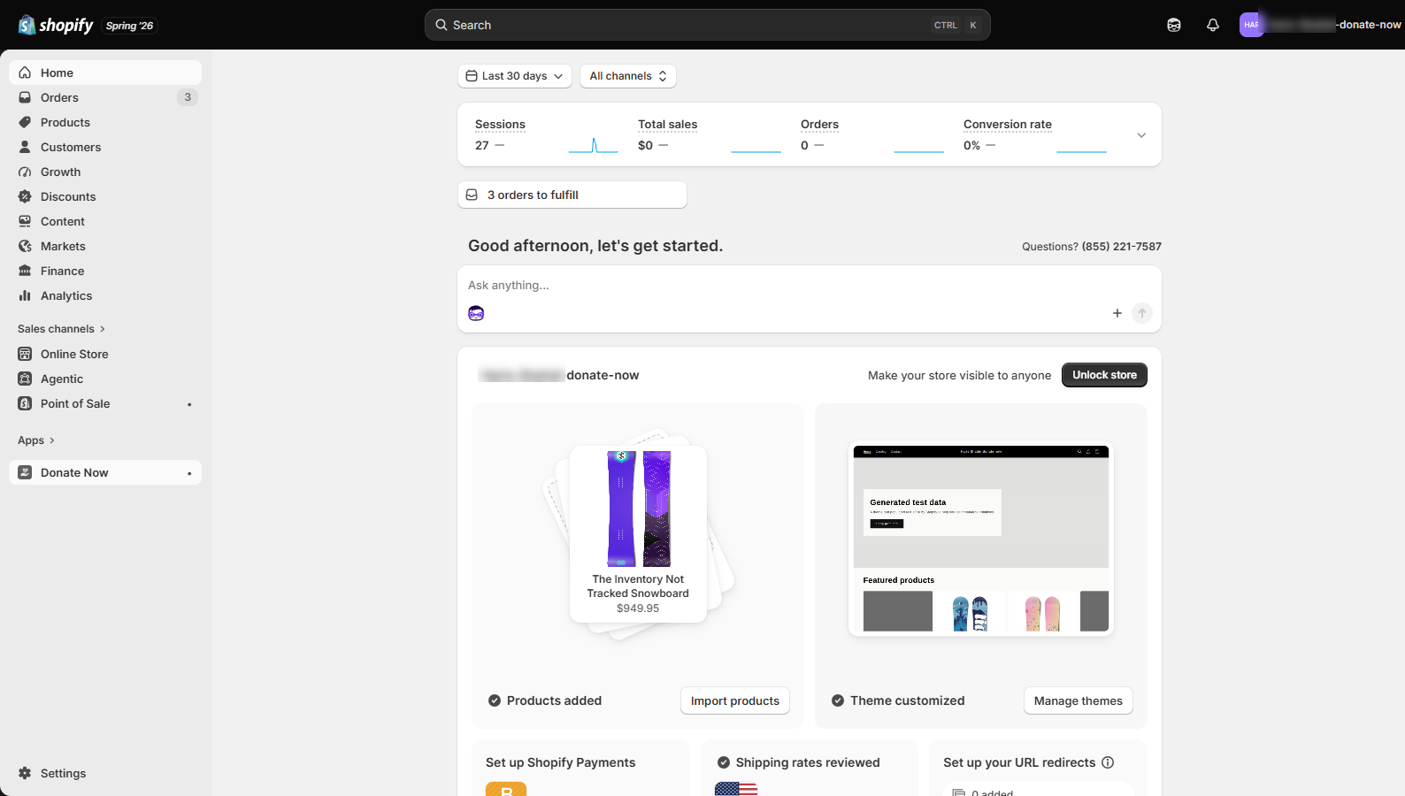
Task: Click the Spring '26 edition badge
Action: tap(129, 26)
